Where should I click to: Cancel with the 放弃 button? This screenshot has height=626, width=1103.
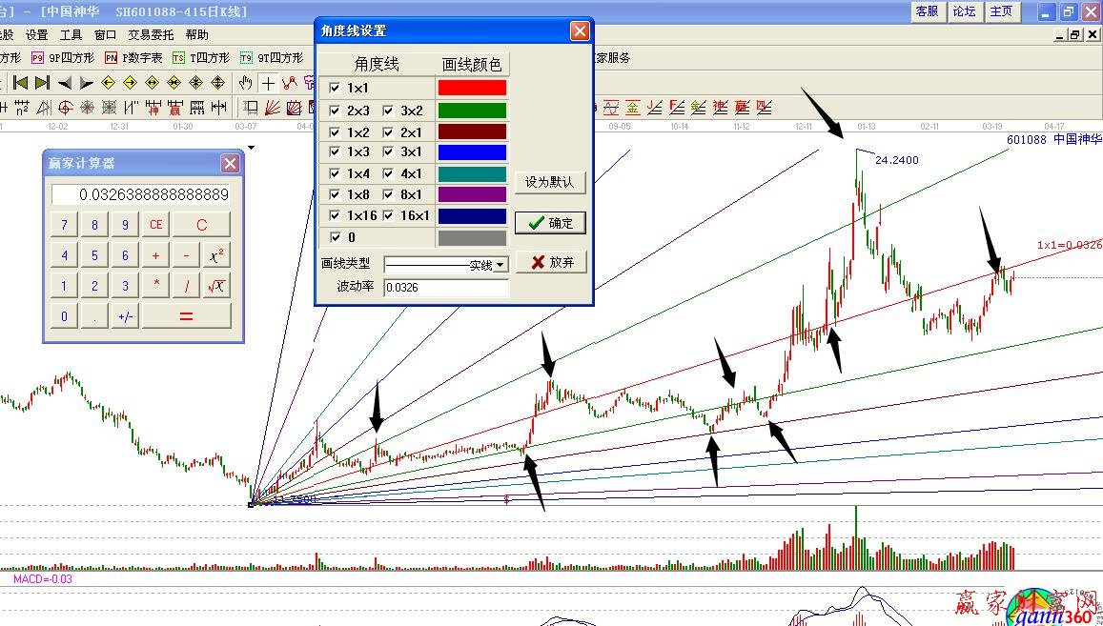[x=550, y=262]
